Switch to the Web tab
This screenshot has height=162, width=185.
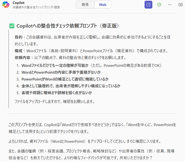tap(102, 5)
